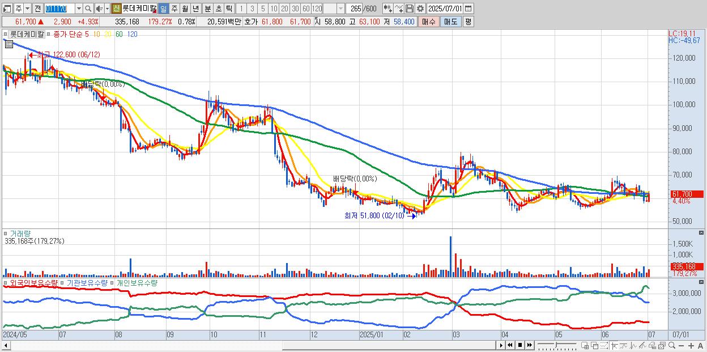This screenshot has height=352, width=707.
Task: Click the dotted-box line chart icon at bottom
Action: [x=604, y=346]
